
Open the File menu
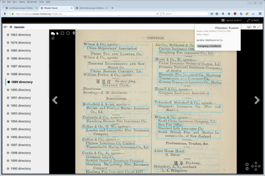[4, 2]
